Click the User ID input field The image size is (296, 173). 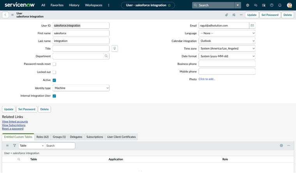point(81,25)
